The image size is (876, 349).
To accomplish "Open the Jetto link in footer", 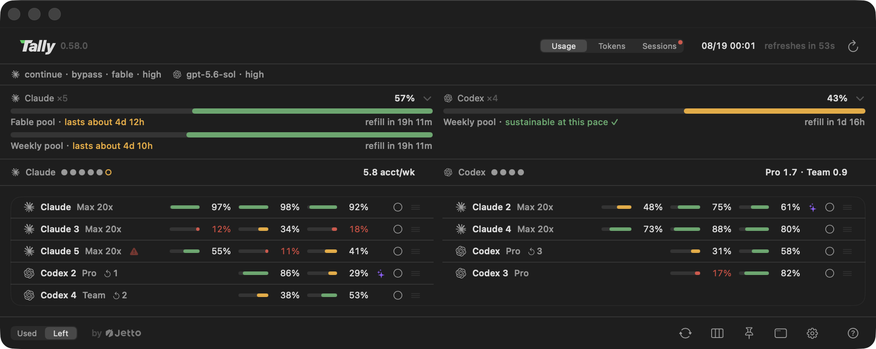I will click(x=123, y=333).
